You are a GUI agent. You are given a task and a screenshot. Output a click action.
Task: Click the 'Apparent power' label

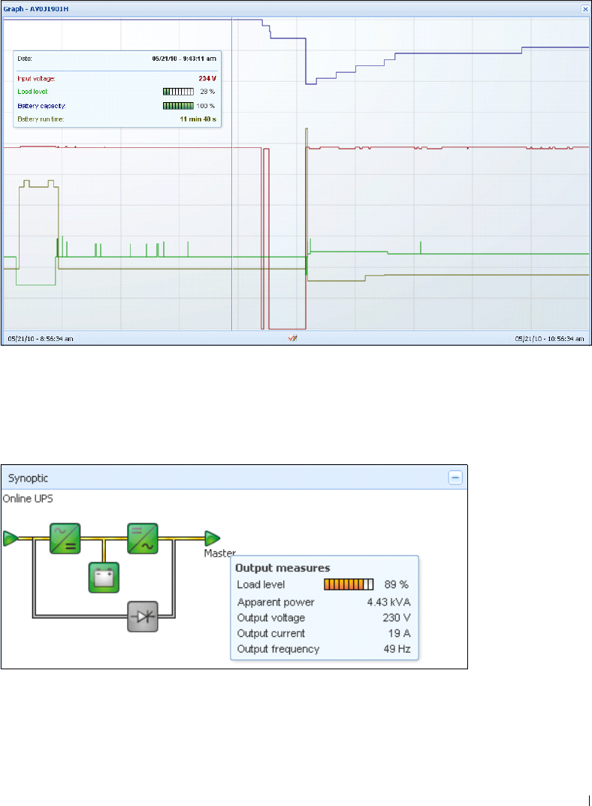point(276,602)
